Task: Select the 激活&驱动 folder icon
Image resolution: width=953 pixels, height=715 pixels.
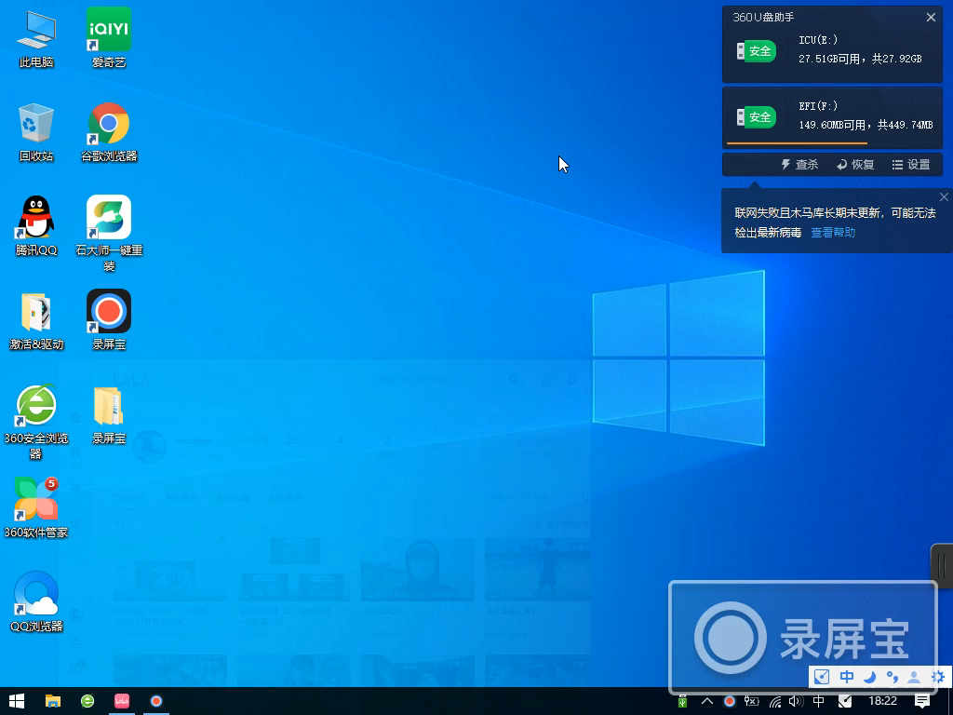Action: (x=36, y=320)
